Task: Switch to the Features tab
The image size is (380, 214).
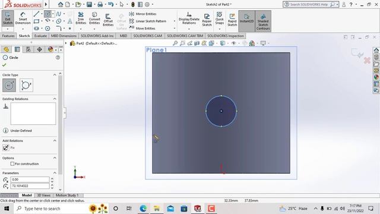Action: [x=8, y=36]
